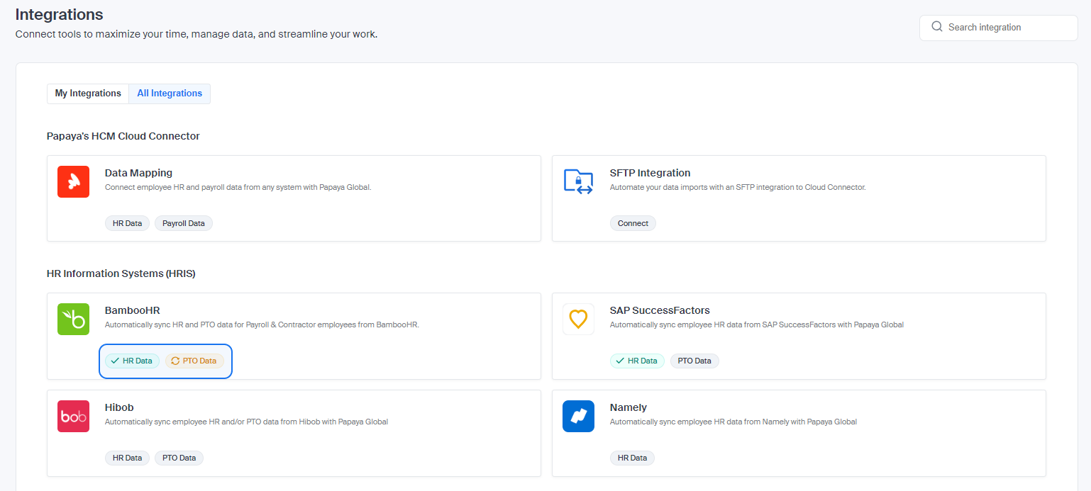The height and width of the screenshot is (491, 1091).
Task: Switch to the My Integrations tab
Action: click(88, 94)
